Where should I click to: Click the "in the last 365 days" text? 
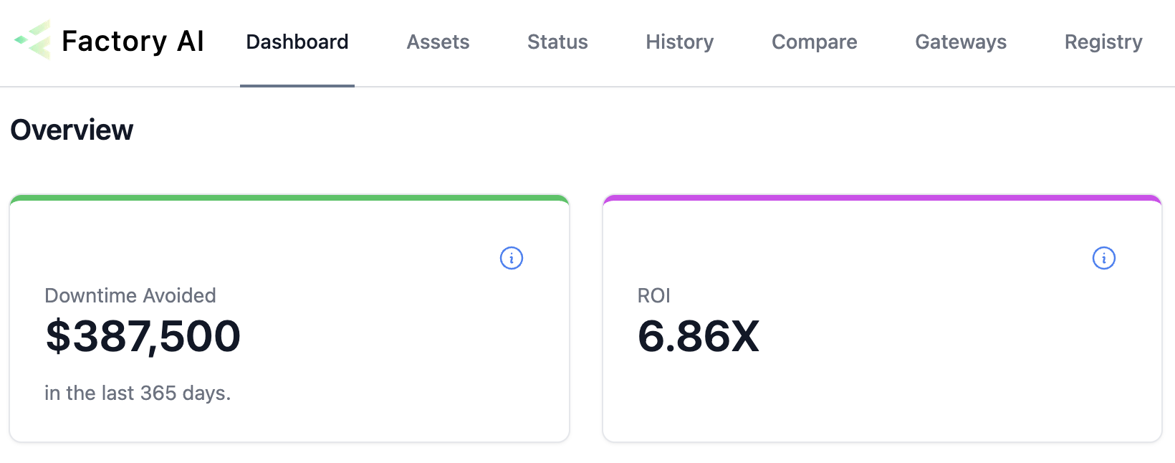138,393
